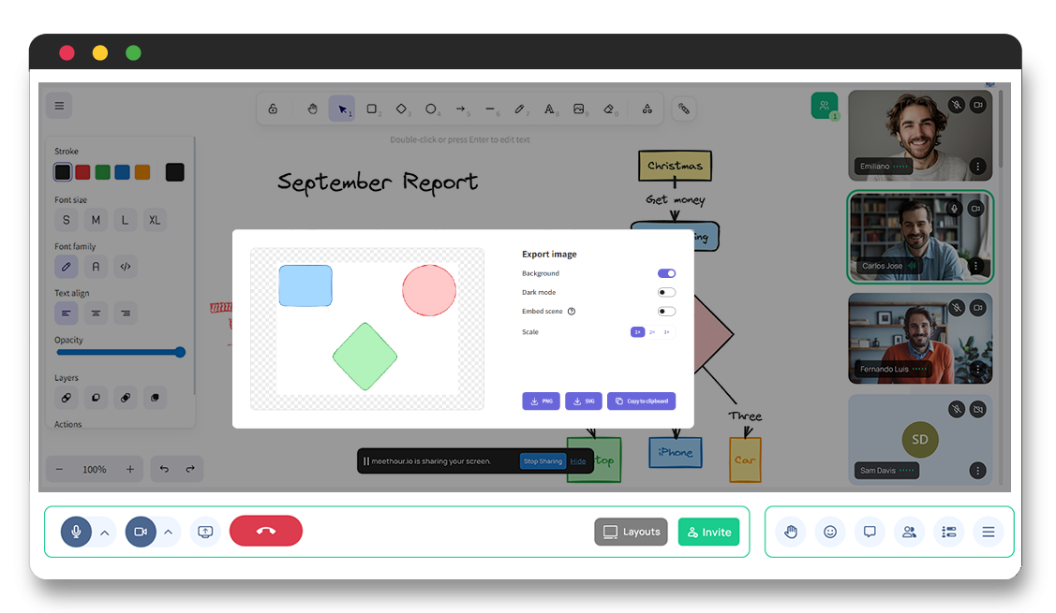This screenshot has height=613, width=1056.
Task: Mute the microphone button
Action: pos(76,532)
